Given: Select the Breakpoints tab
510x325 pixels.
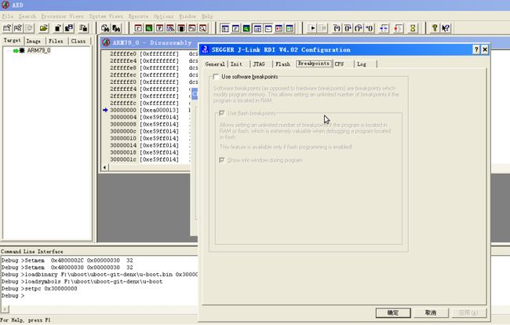Looking at the screenshot, I should click(314, 64).
